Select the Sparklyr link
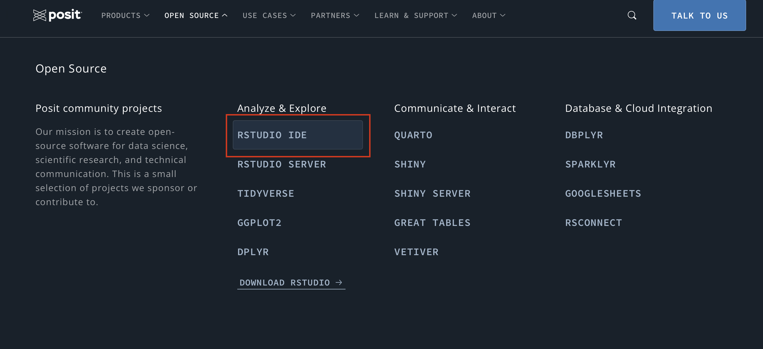 (590, 164)
